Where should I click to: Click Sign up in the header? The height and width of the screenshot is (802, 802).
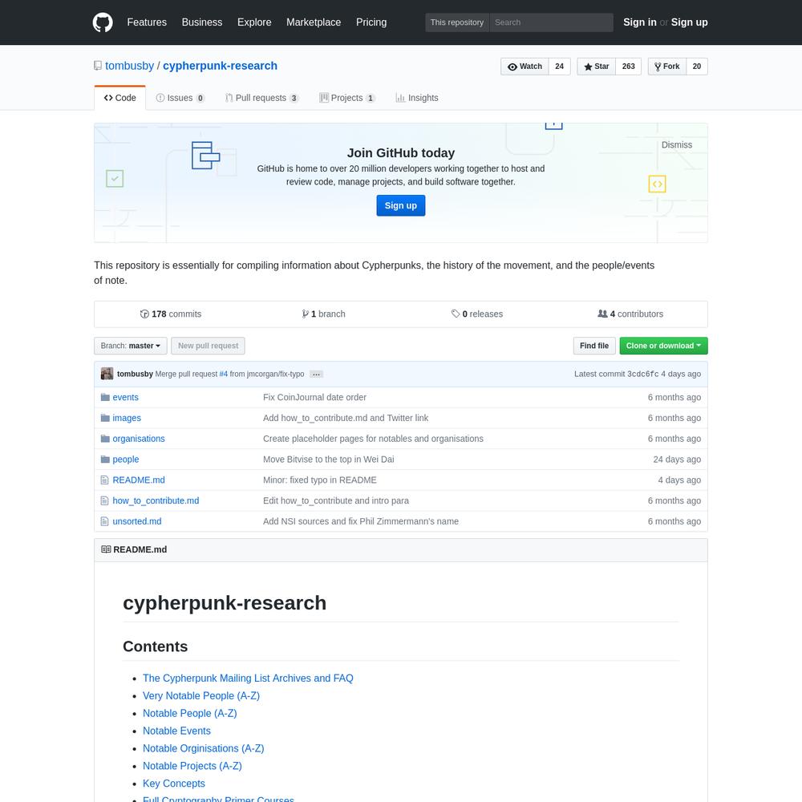click(x=690, y=22)
